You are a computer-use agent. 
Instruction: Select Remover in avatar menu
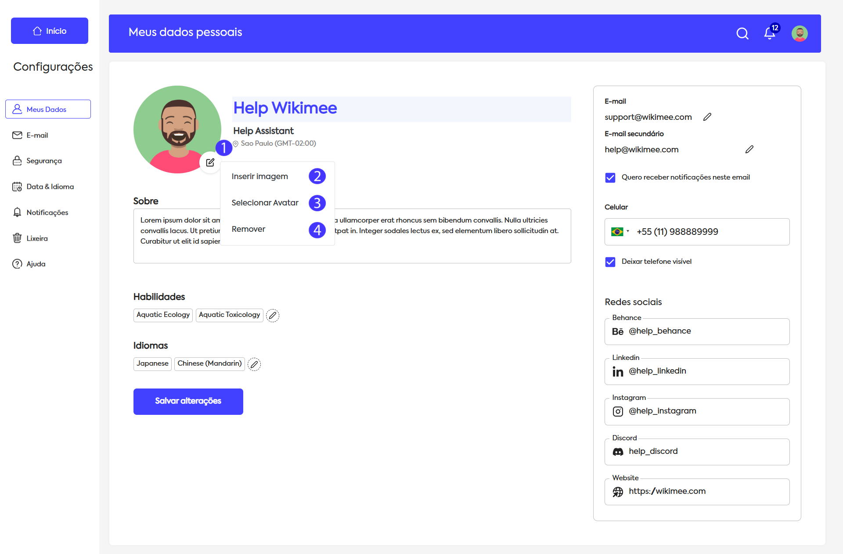point(249,229)
